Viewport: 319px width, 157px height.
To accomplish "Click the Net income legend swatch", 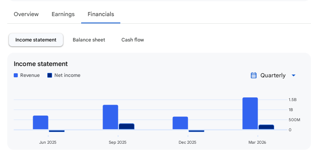I will (50, 75).
